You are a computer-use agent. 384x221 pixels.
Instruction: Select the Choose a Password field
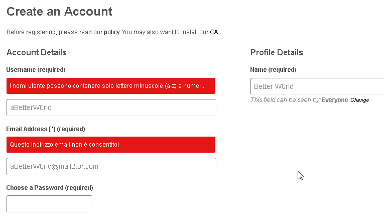49,204
